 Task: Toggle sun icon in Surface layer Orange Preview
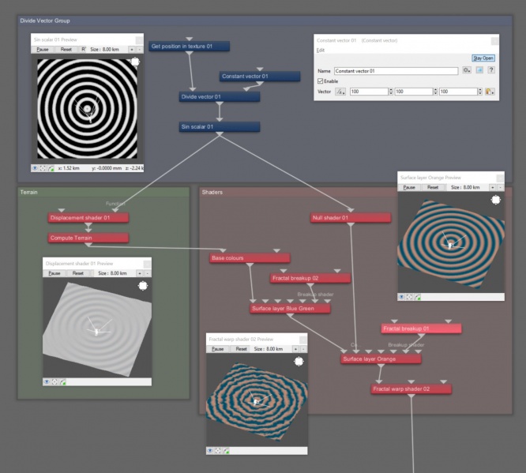point(496,200)
